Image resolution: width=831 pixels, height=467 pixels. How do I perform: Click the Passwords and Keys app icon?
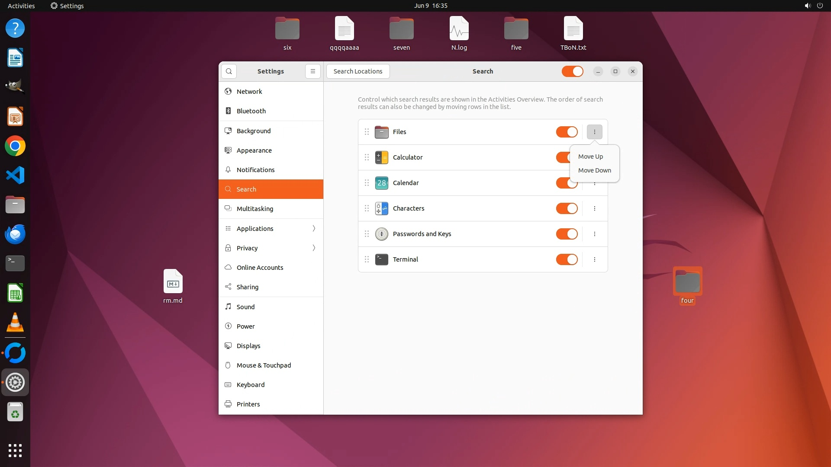[381, 234]
